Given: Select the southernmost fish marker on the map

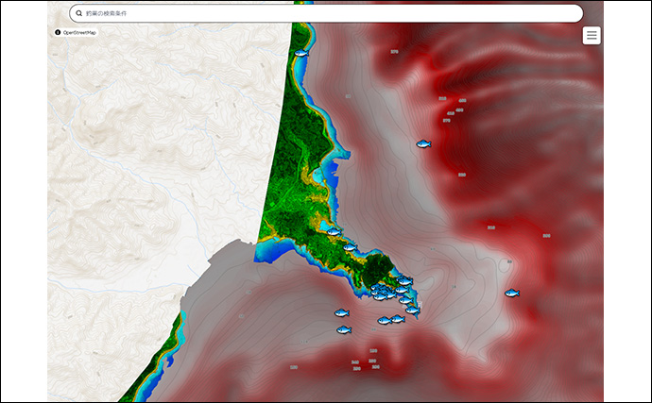Looking at the screenshot, I should [x=343, y=329].
